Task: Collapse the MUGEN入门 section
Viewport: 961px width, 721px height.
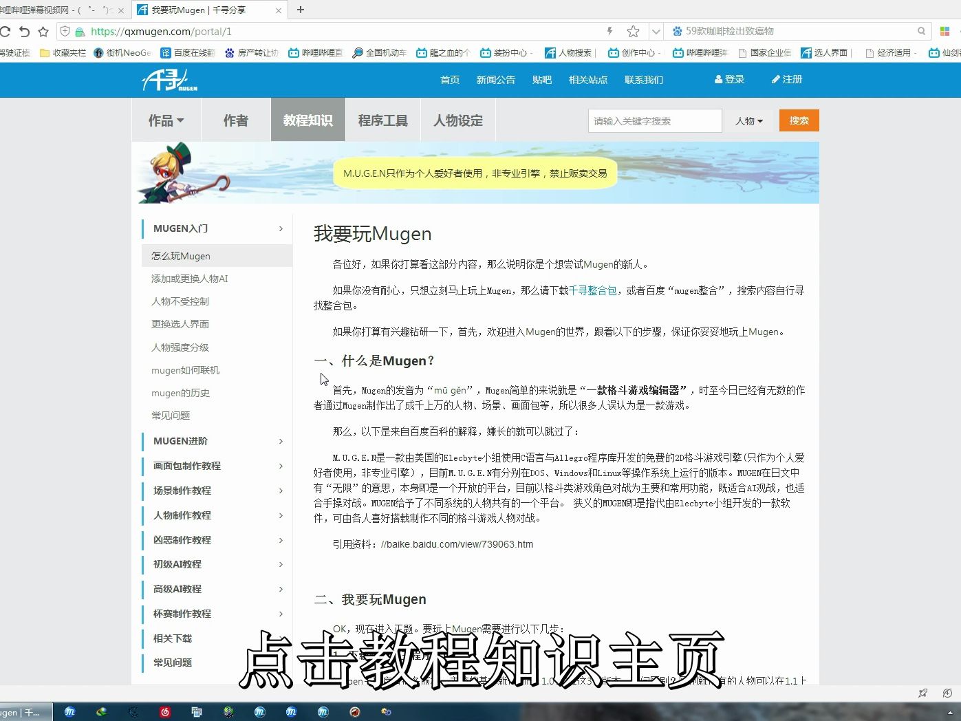Action: [x=217, y=228]
